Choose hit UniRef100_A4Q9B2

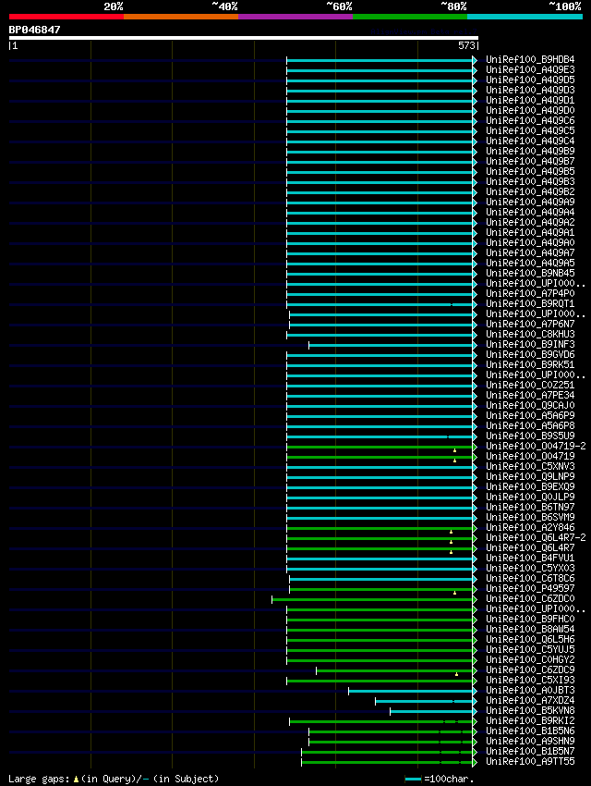[530, 192]
